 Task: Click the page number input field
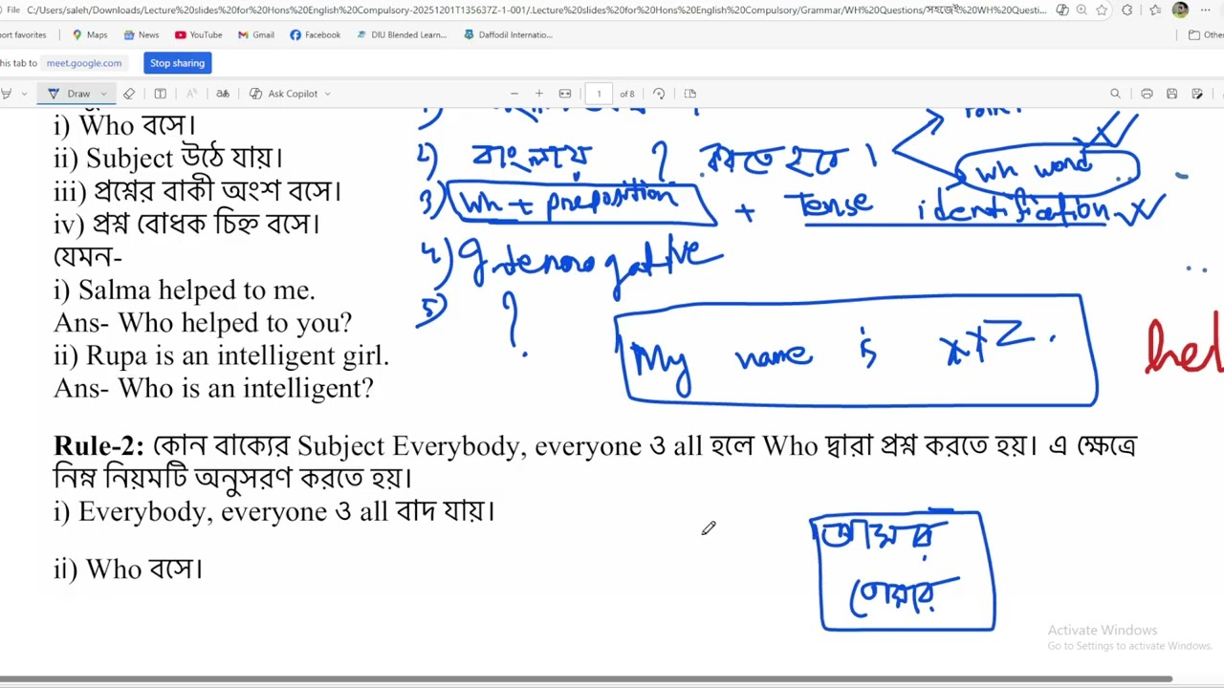point(599,94)
